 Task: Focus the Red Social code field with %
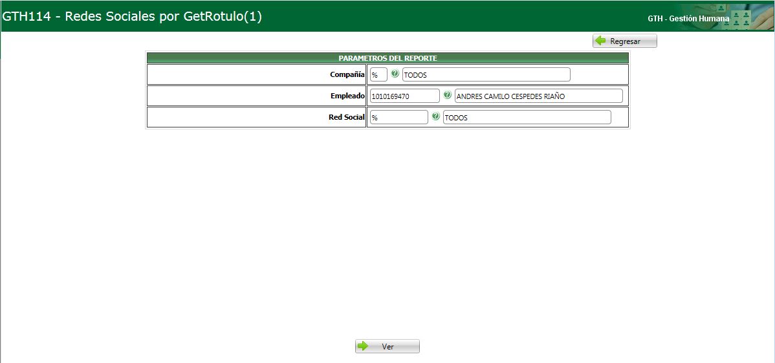tap(399, 117)
